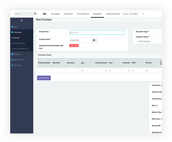Screen dimensions: 172x142
Task: Click the Stock Detail chart icon
Action: (x=12, y=60)
